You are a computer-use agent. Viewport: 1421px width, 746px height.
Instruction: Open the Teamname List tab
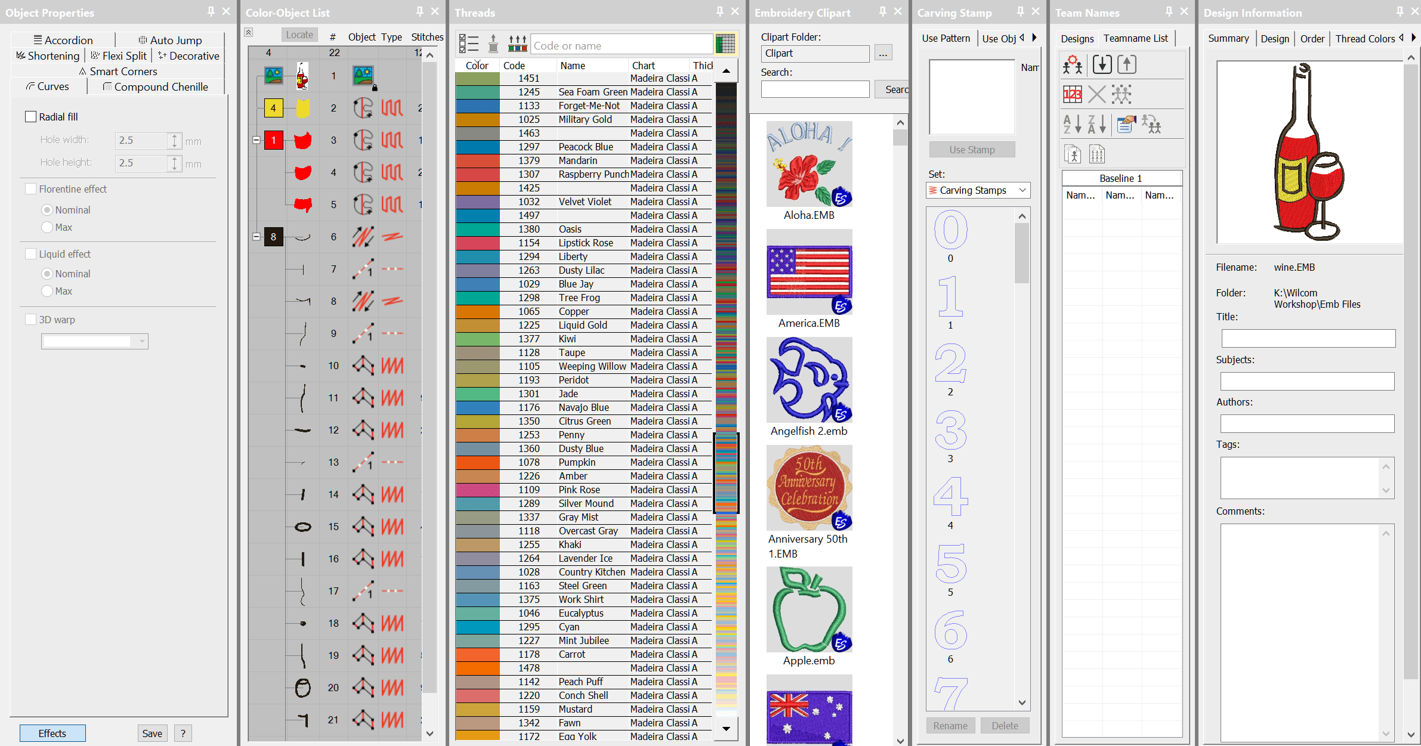pyautogui.click(x=1135, y=39)
